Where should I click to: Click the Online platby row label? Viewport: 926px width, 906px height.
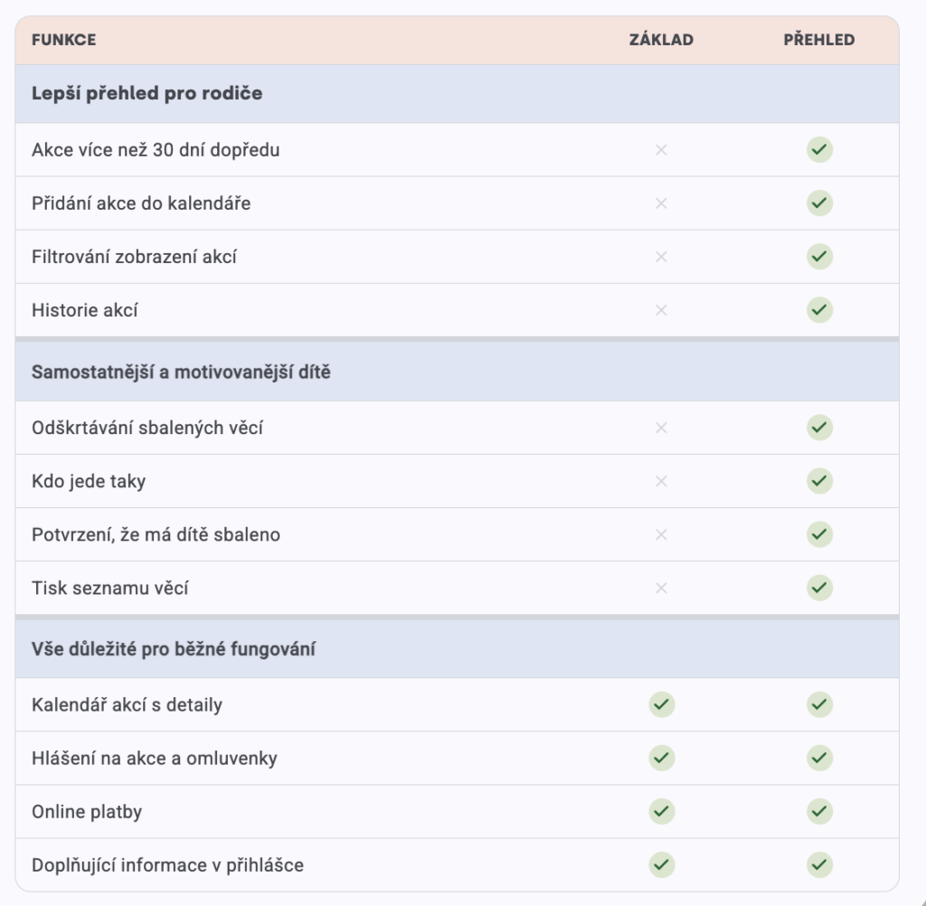87,812
